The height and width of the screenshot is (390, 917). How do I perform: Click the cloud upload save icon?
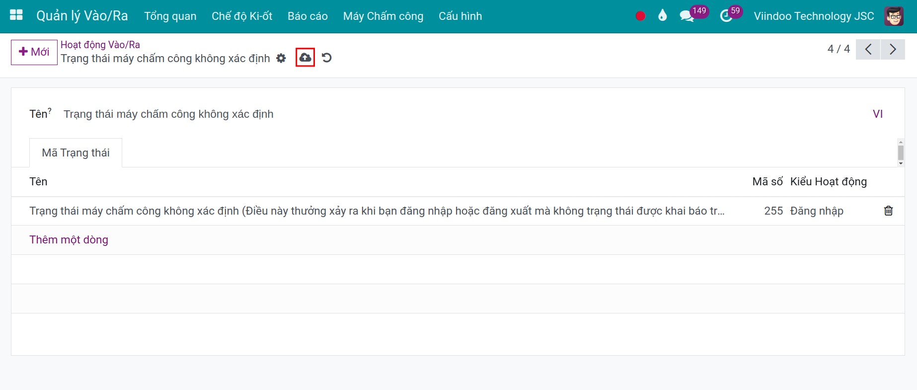tap(305, 58)
